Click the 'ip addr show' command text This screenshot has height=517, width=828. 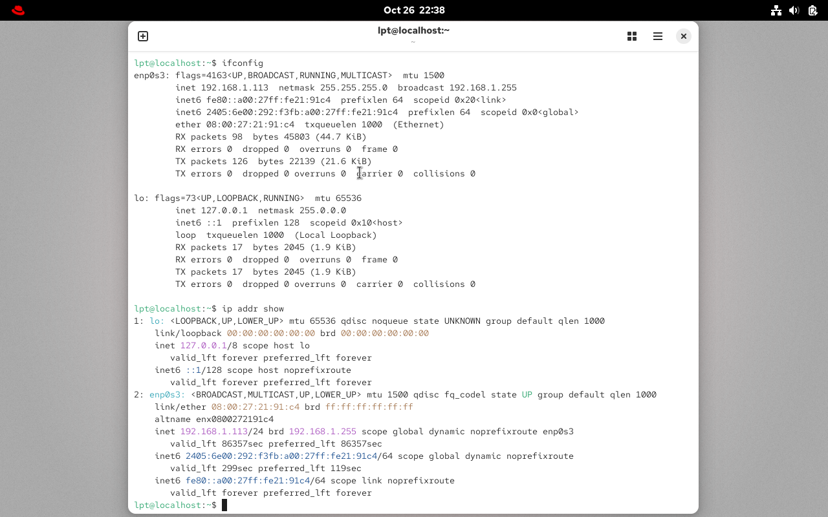[x=253, y=308]
